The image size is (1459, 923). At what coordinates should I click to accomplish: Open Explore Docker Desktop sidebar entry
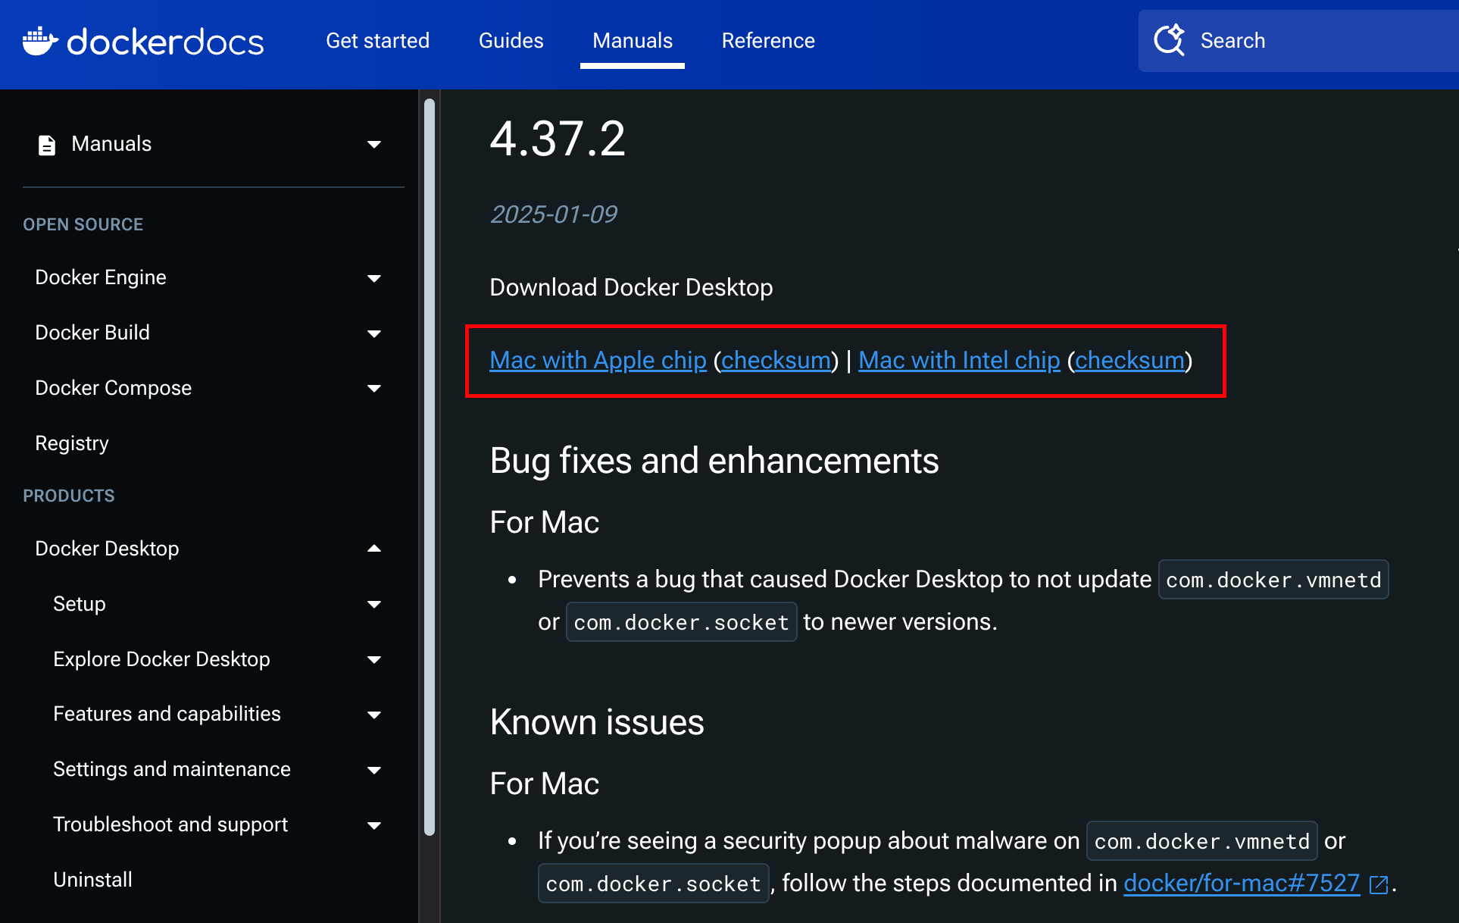(161, 659)
